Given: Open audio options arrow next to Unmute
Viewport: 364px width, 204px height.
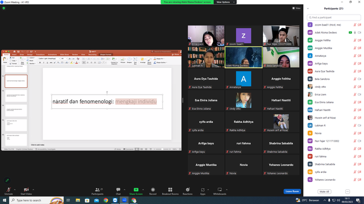Looking at the screenshot, I should (x=15, y=190).
